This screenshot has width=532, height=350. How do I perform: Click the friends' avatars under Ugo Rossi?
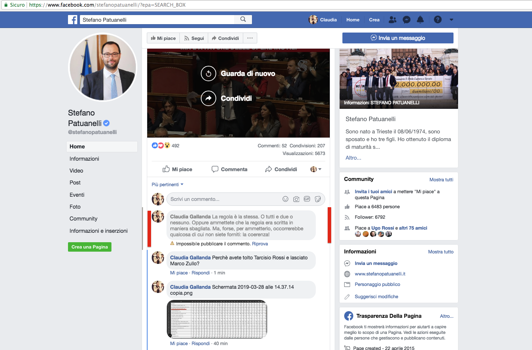(x=373, y=234)
